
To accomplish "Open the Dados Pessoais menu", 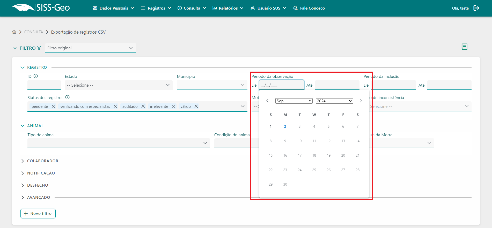I will 113,8.
